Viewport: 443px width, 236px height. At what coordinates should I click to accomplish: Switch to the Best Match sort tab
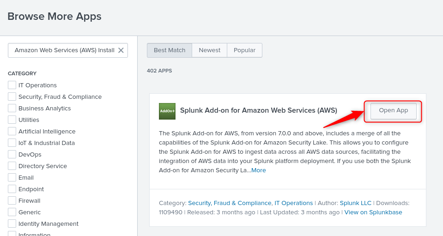point(170,50)
